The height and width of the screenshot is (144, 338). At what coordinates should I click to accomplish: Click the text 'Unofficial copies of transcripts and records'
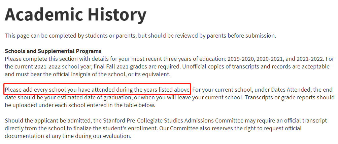[239, 66]
